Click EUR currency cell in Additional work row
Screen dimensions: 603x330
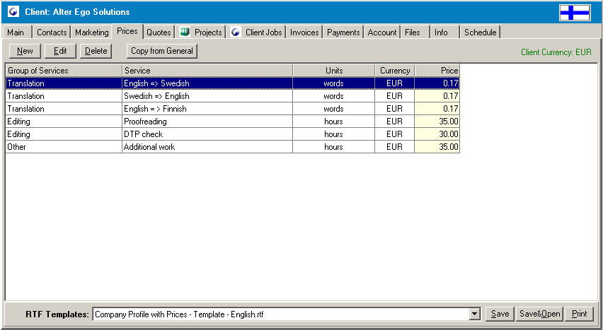coord(395,147)
